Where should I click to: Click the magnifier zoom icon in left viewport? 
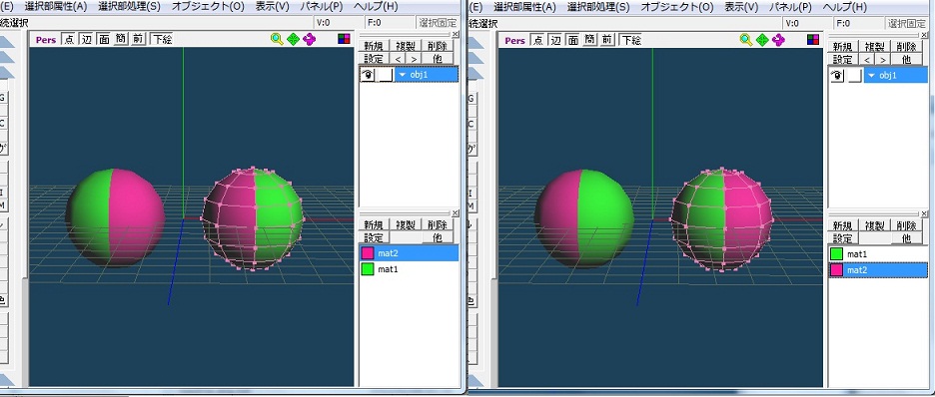coord(277,39)
